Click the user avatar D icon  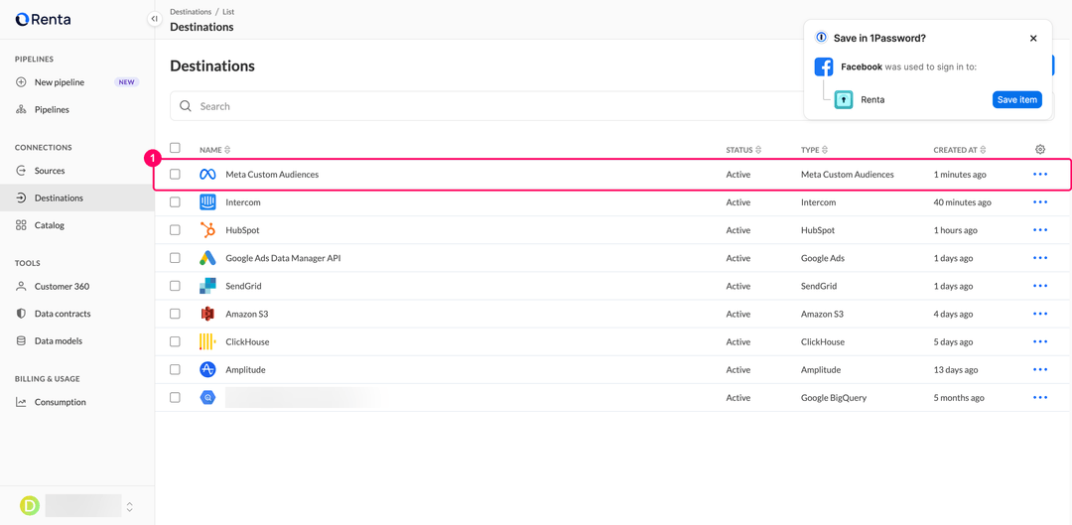30,506
